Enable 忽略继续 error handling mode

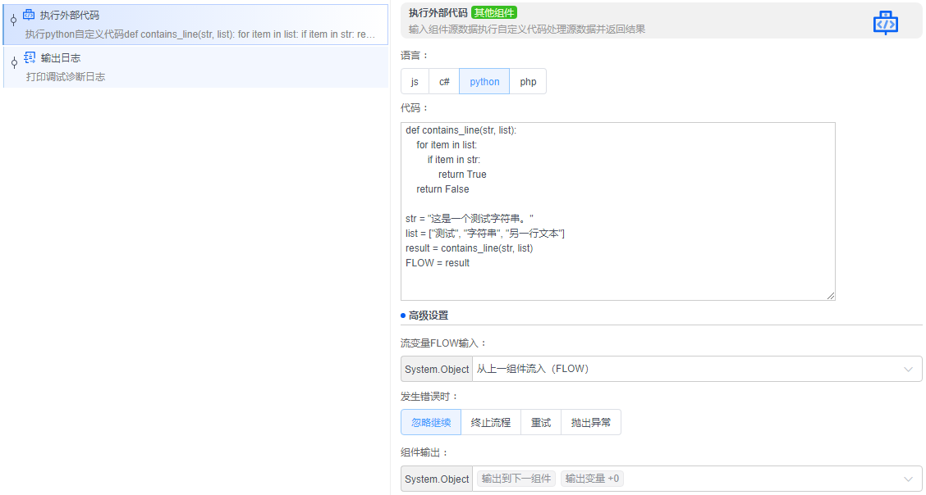pyautogui.click(x=431, y=422)
